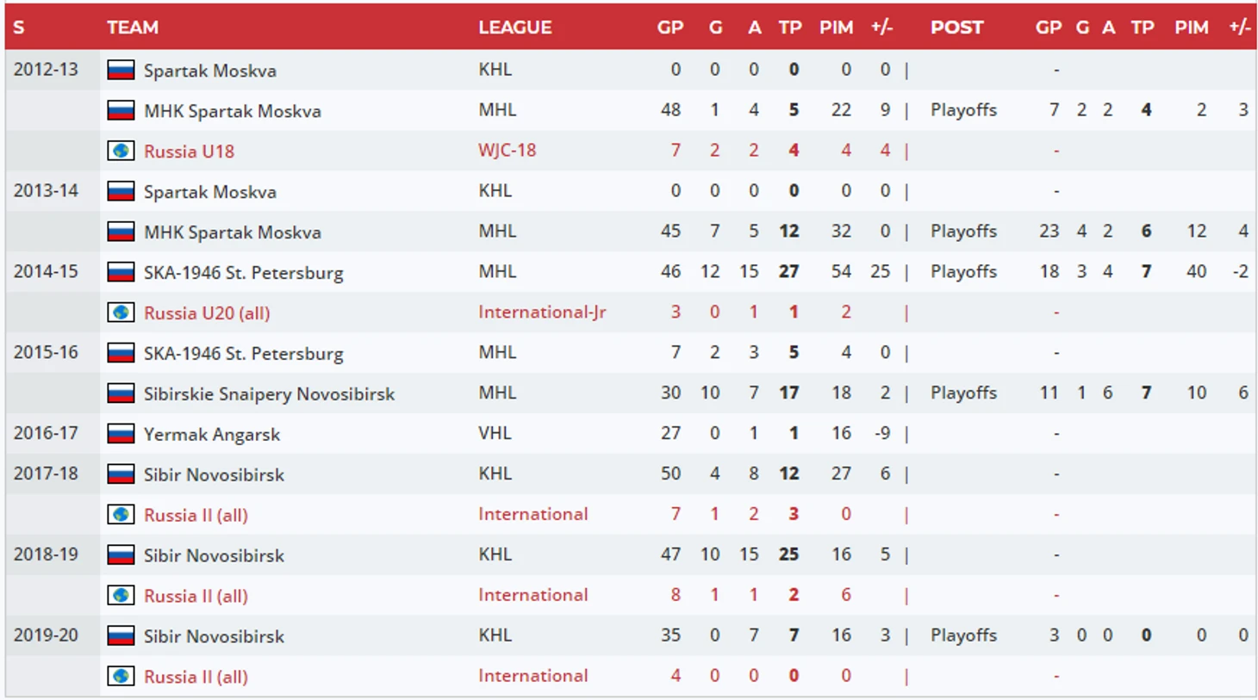This screenshot has height=700, width=1258.
Task: Open the Russia U18 team page
Action: (x=189, y=152)
